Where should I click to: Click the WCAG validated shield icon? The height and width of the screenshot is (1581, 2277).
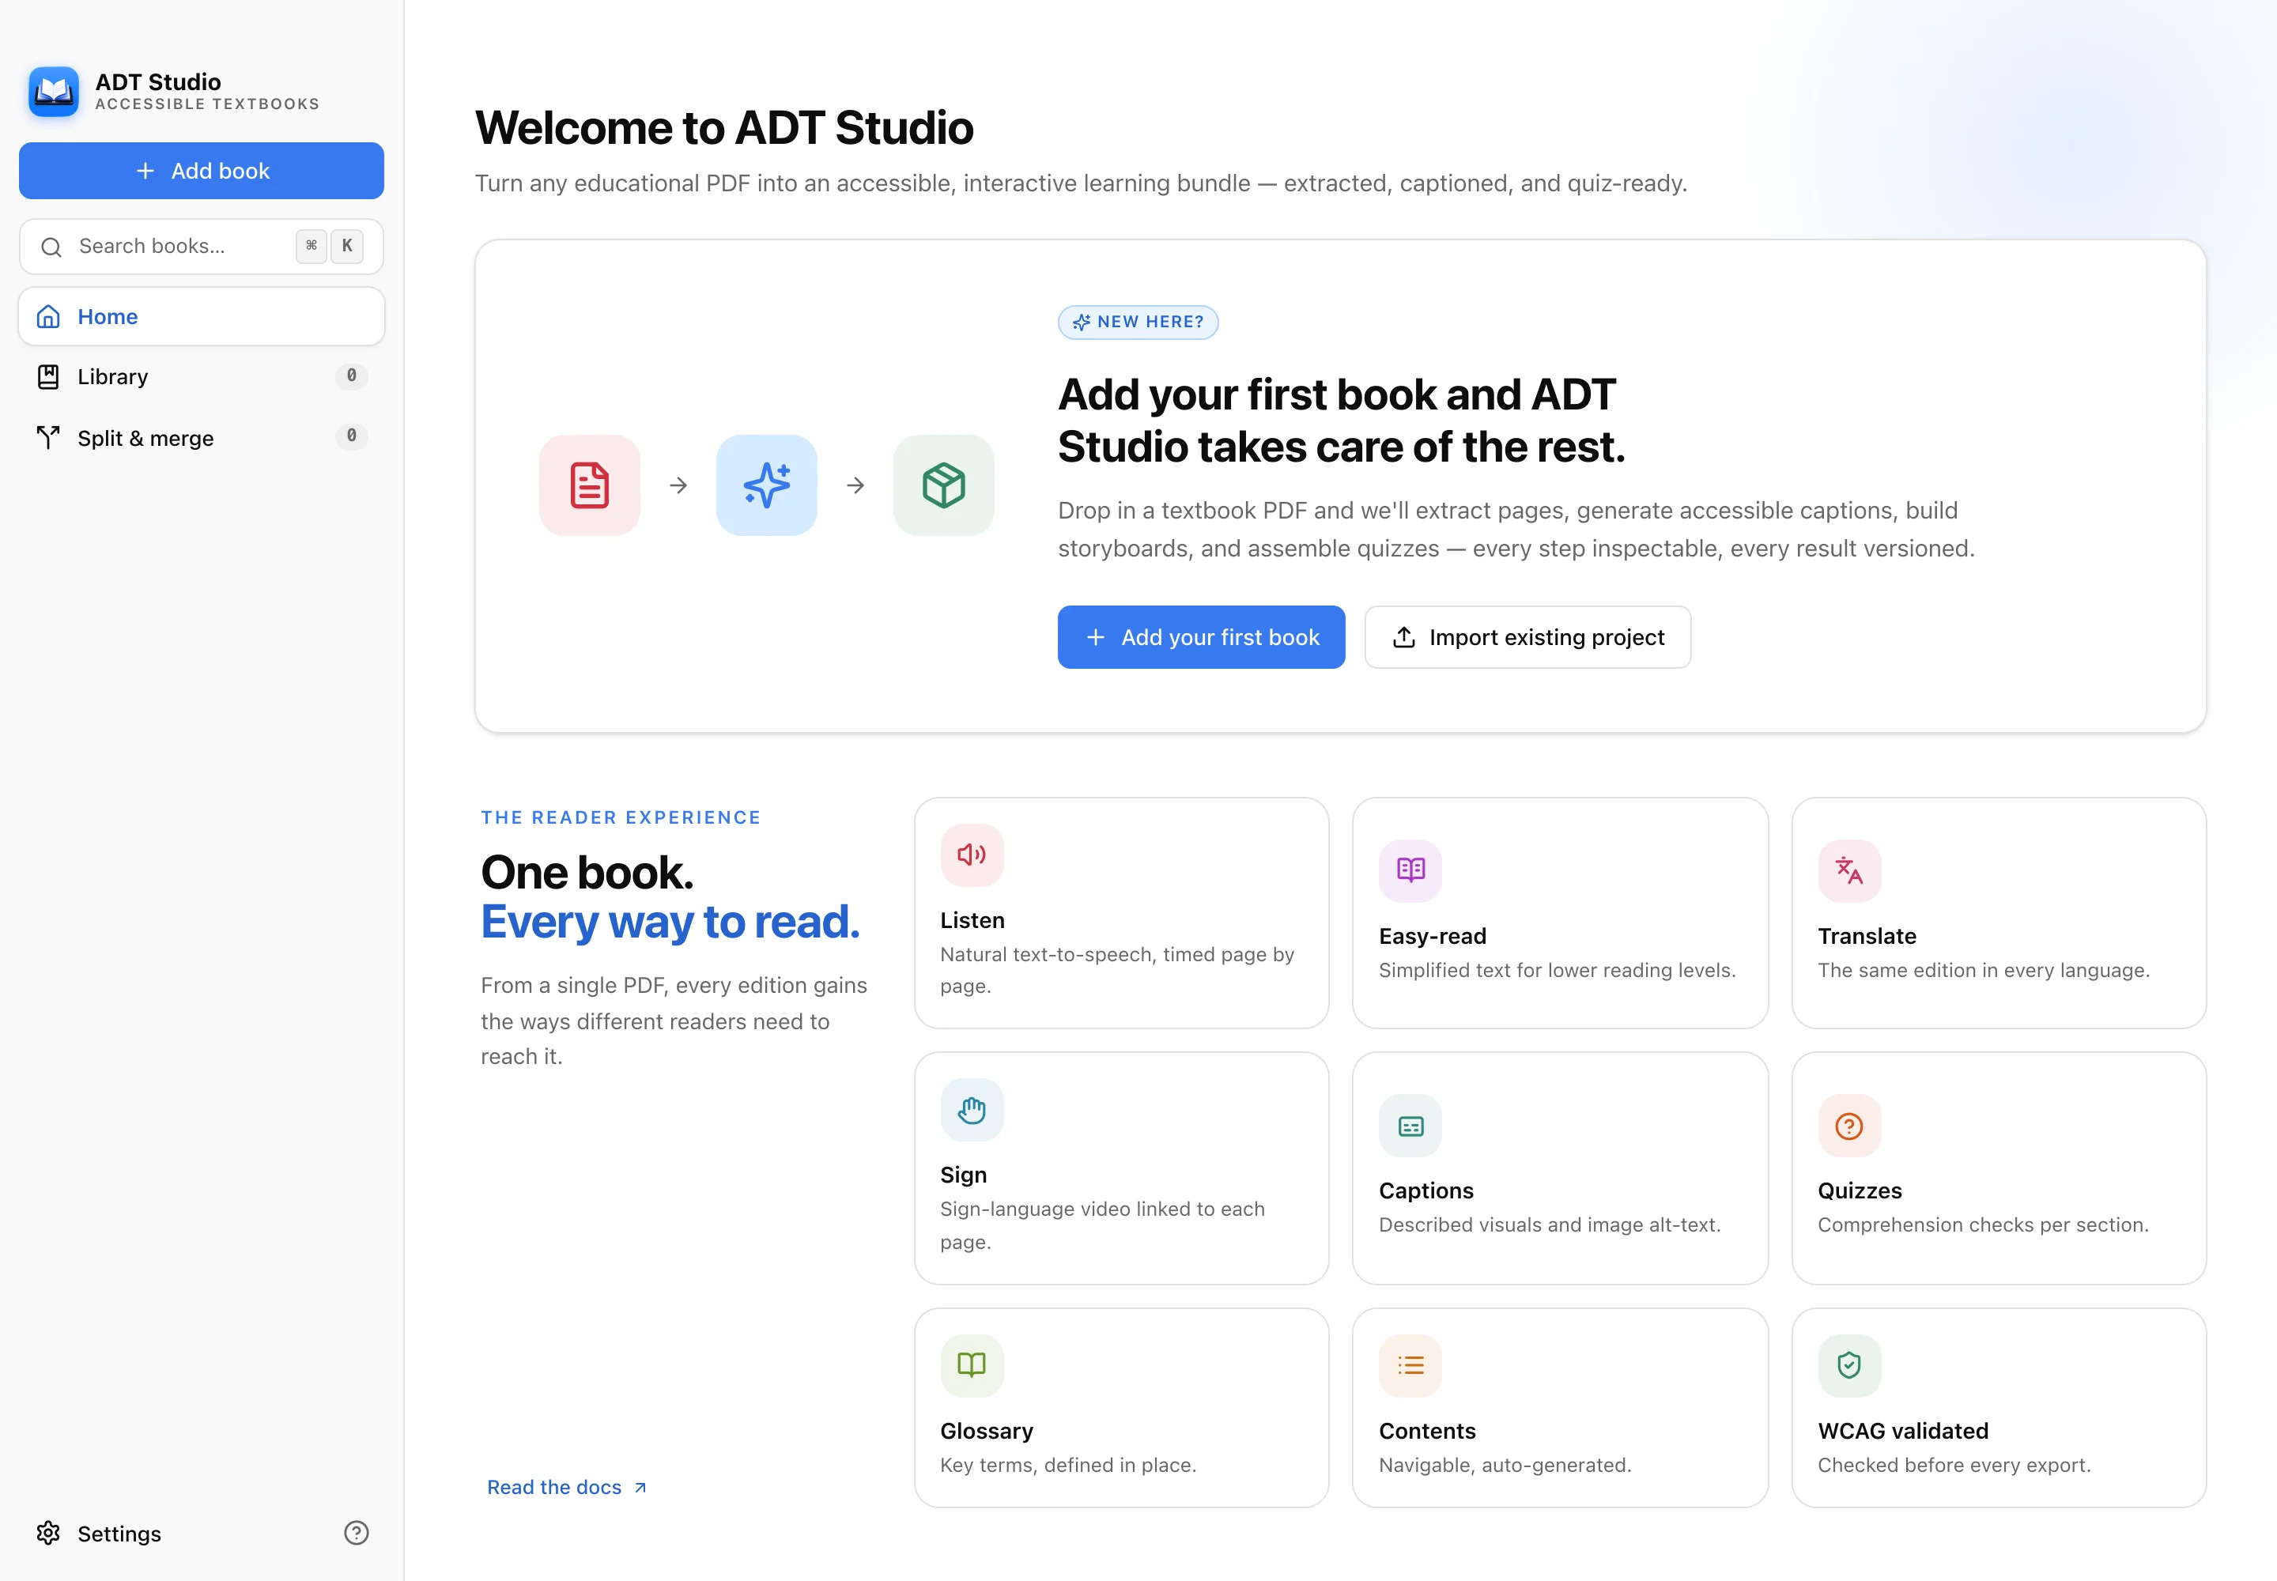coord(1849,1365)
